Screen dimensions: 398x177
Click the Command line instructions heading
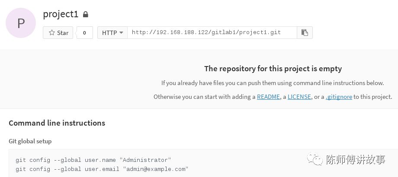(57, 123)
